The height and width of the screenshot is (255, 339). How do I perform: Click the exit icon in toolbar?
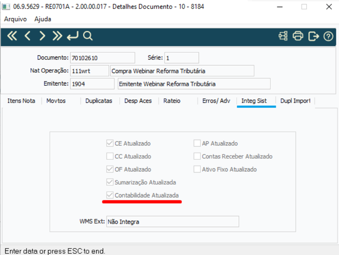(313, 36)
